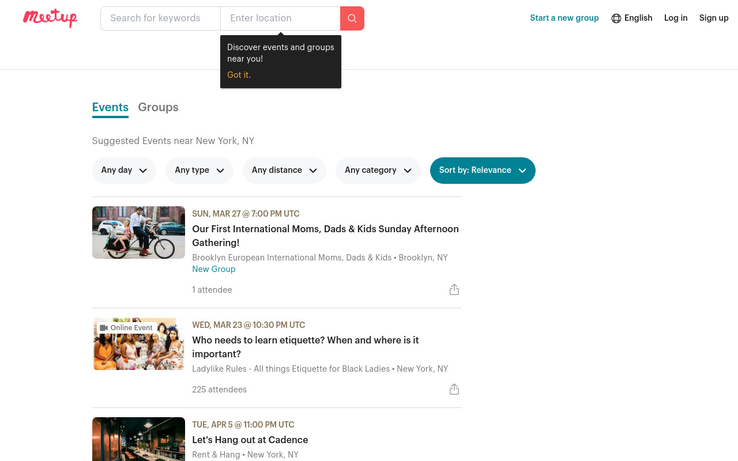The image size is (738, 461).
Task: Click WED, MAR 23 @ 10:30 PM UTC date
Action: 248,325
